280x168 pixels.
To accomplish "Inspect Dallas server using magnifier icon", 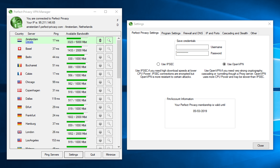I will 109,99.
